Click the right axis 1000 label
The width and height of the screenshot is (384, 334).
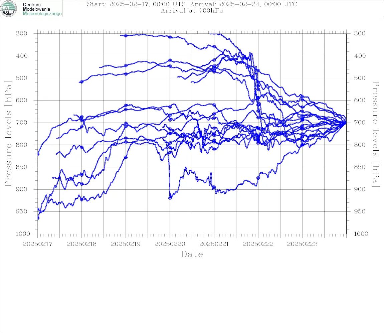[x=361, y=234]
